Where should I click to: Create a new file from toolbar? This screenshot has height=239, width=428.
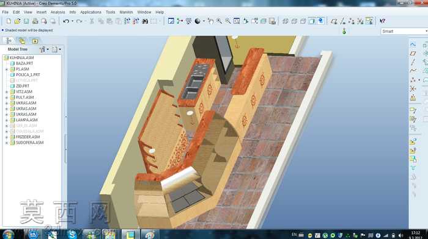tap(9, 21)
